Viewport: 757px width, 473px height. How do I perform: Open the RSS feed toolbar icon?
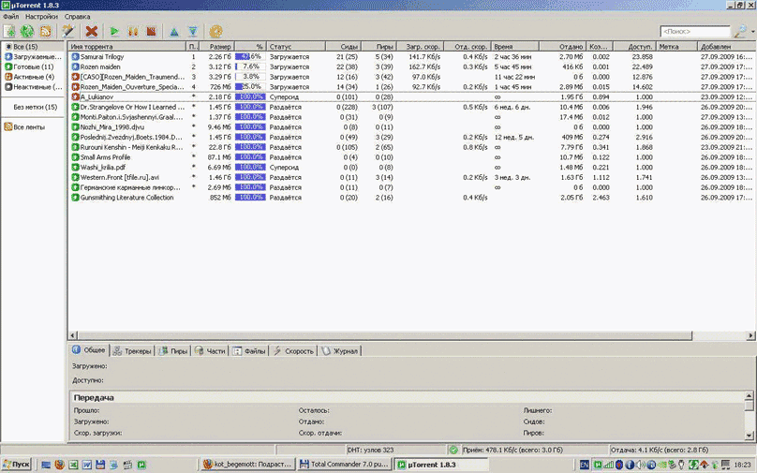coord(45,31)
